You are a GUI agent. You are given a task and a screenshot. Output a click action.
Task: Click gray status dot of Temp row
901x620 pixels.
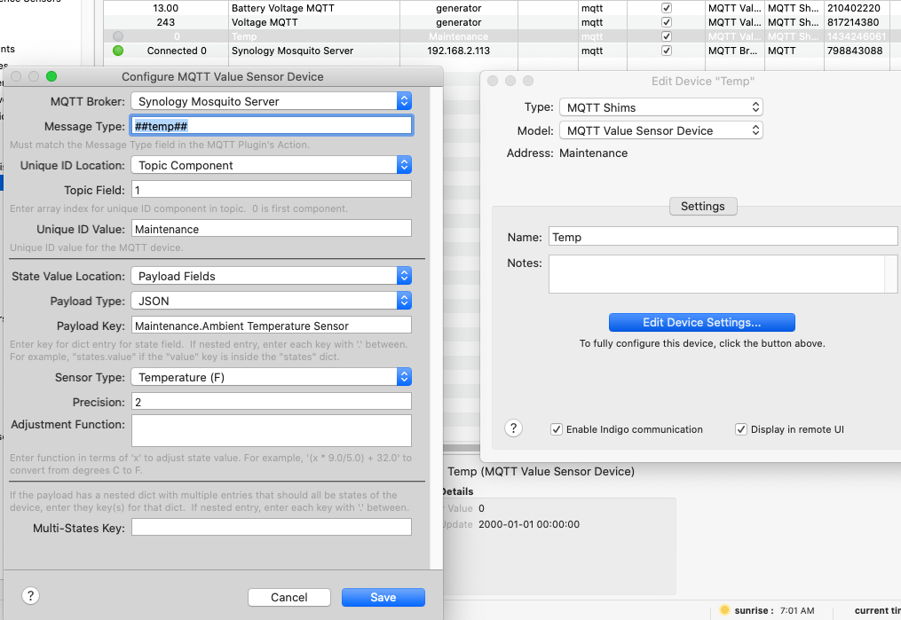pyautogui.click(x=118, y=36)
